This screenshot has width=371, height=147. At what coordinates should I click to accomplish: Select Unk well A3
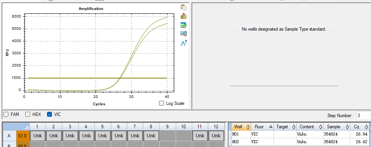coord(70,136)
